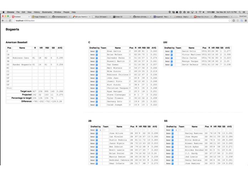Click Xander Bogaerts in the roster table
This screenshot has width=248, height=176.
[22, 64]
